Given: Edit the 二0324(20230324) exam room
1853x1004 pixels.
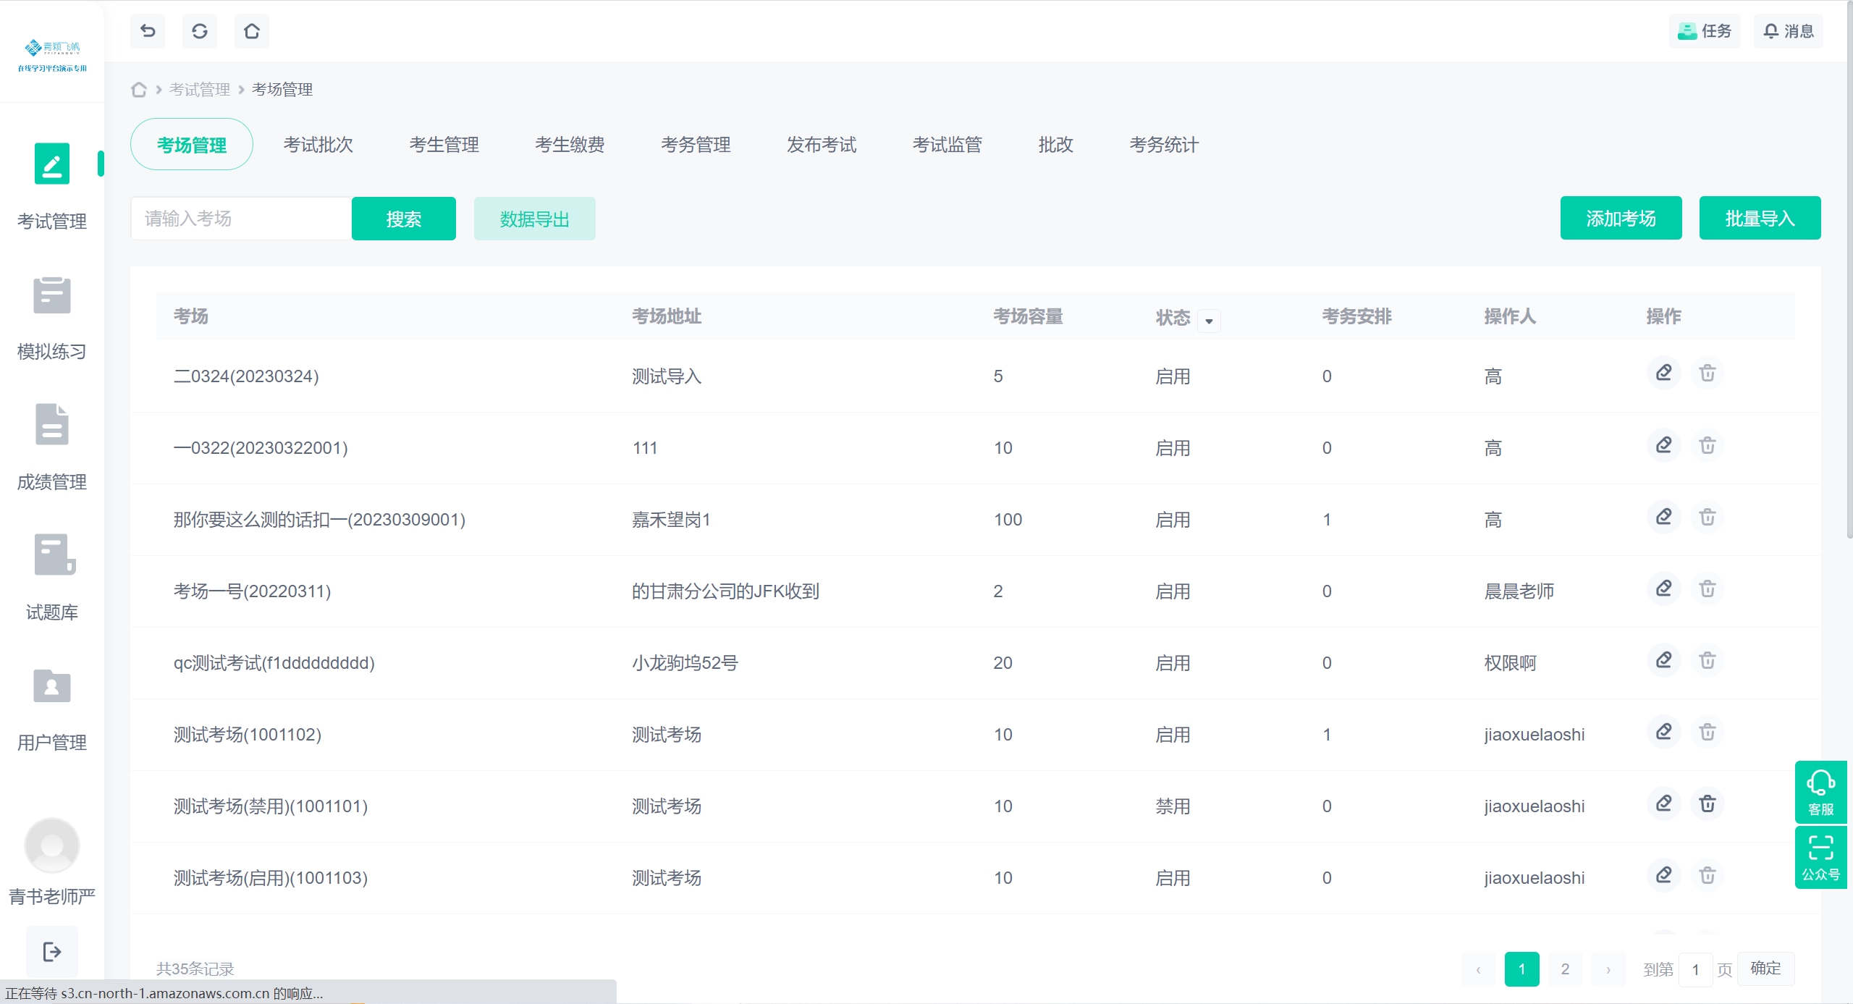Looking at the screenshot, I should click(1664, 374).
